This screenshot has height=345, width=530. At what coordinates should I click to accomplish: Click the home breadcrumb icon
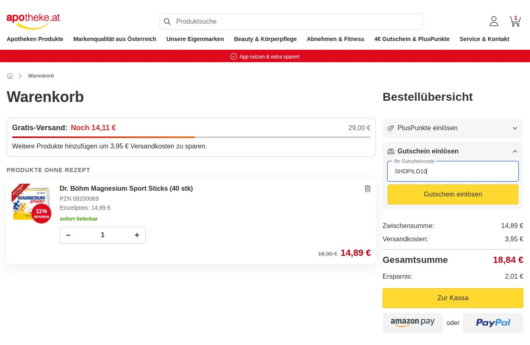10,76
